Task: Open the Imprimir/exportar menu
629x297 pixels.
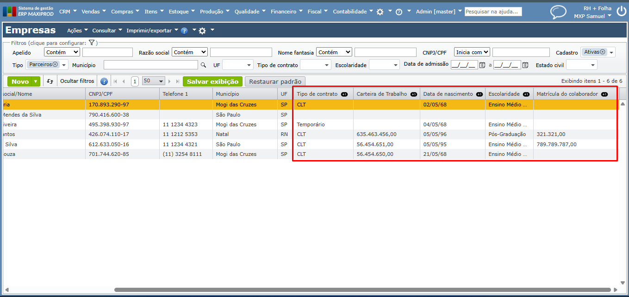Action: coord(152,31)
